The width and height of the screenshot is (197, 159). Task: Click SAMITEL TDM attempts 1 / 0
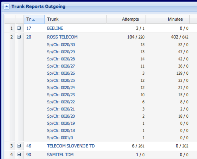(x=140, y=155)
